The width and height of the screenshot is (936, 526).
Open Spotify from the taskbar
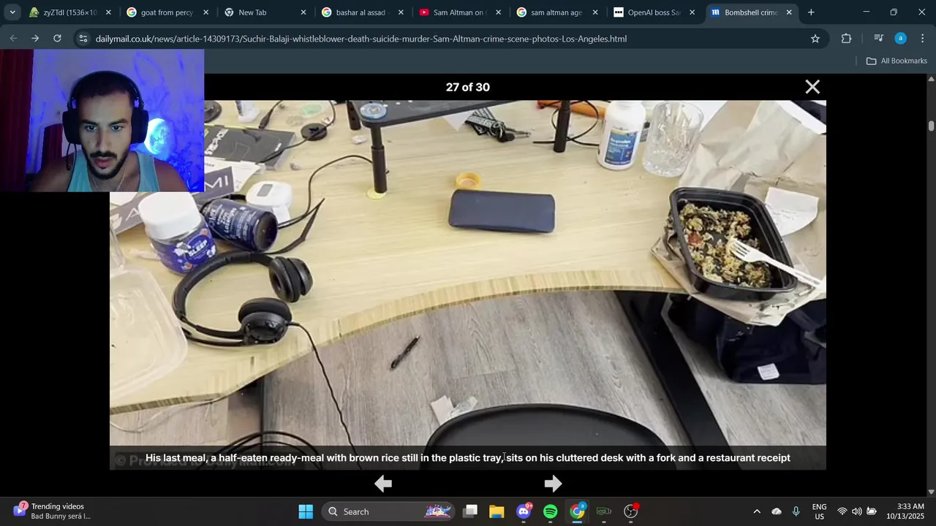point(551,511)
